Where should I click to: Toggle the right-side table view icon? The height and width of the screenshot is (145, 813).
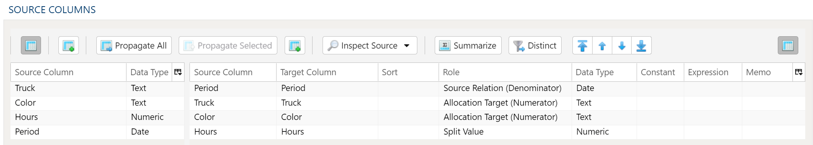pos(788,46)
